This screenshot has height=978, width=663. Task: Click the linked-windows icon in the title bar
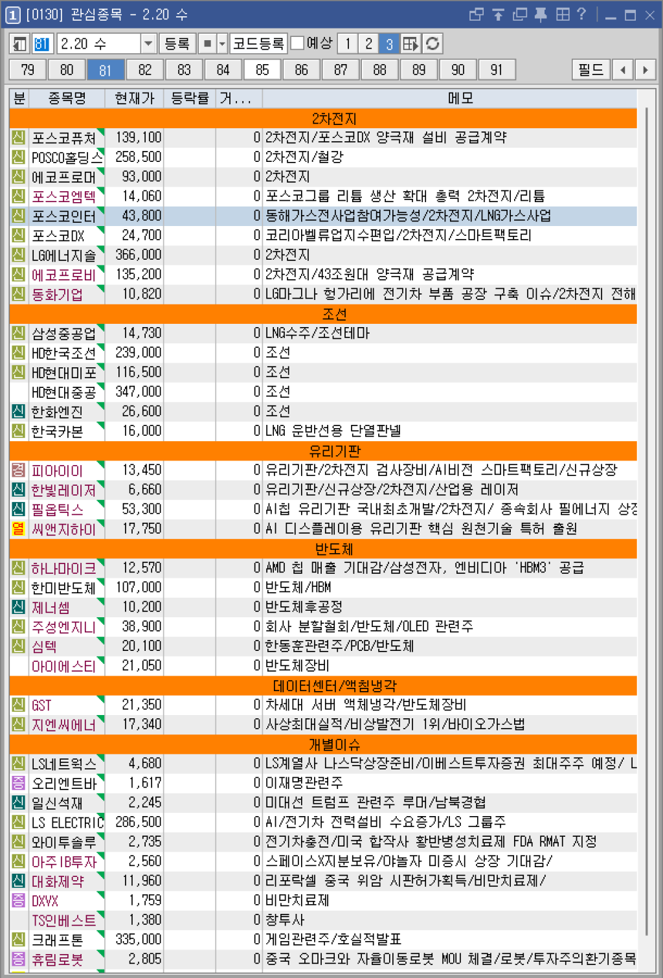point(477,14)
